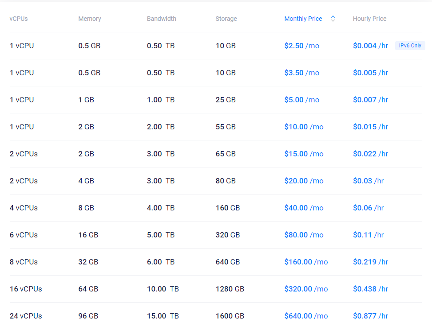Choose the $5.00 /mo plan
432x334 pixels.
pos(301,100)
